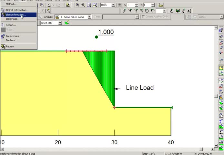
Task: Click the slip circle center point
Action: (x=97, y=37)
